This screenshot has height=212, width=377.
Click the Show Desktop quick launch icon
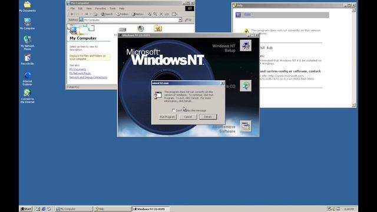(38, 209)
